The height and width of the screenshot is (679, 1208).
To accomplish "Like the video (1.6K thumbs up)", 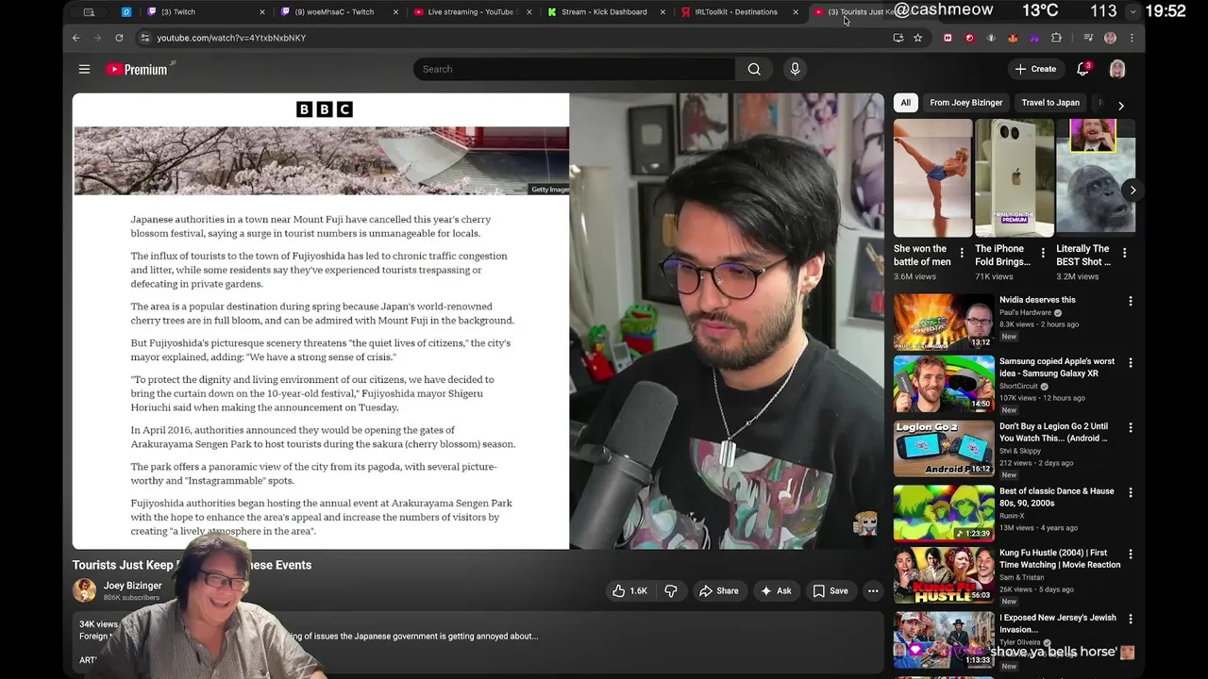I will pyautogui.click(x=629, y=591).
